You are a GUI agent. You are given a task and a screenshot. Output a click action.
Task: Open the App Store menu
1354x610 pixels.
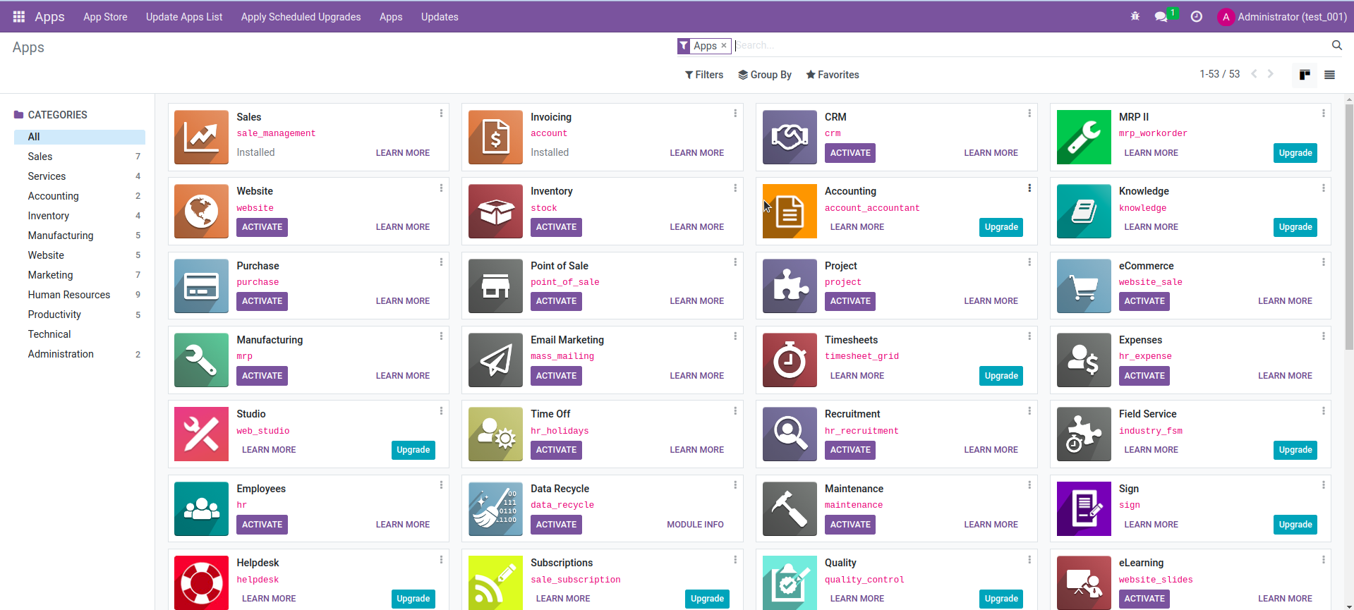click(x=105, y=16)
